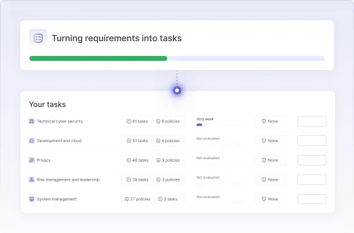Image resolution: width=354 pixels, height=233 pixels.
Task: Click the 61 tasks icon
Action: [129, 122]
